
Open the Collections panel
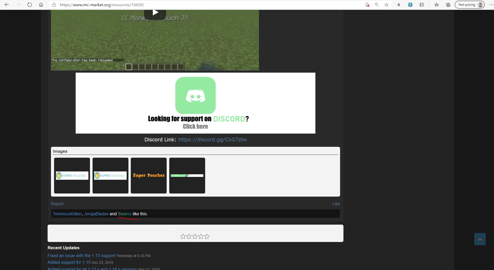[448, 5]
